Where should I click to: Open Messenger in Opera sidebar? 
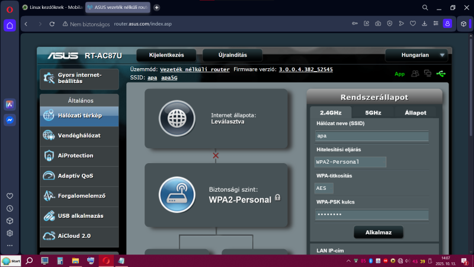(9, 120)
